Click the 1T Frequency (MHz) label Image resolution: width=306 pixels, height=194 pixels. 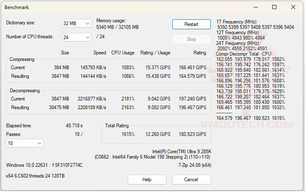point(237,22)
